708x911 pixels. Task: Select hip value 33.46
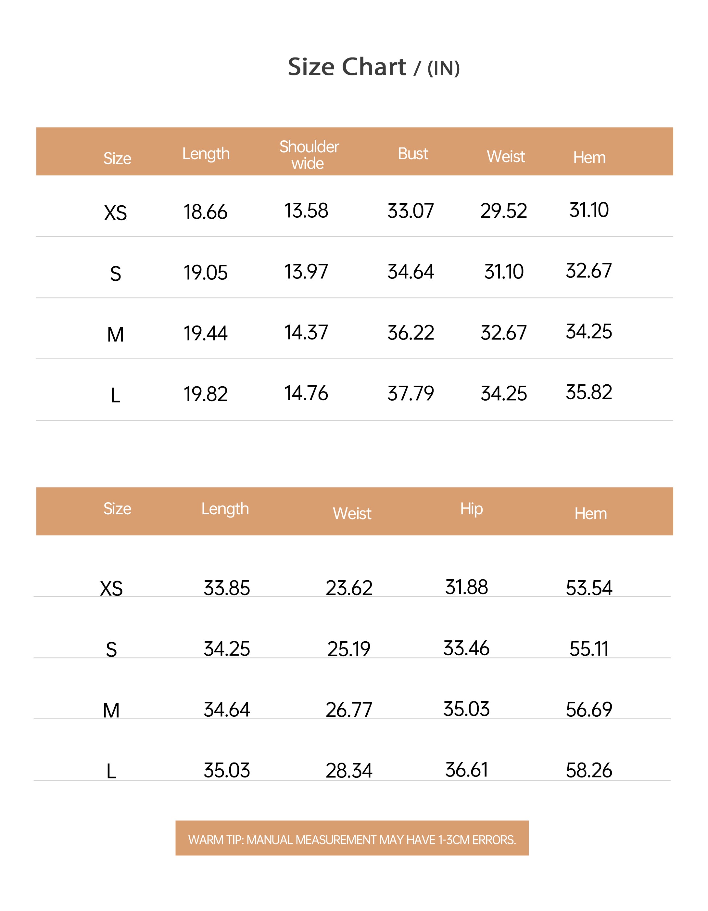[466, 648]
